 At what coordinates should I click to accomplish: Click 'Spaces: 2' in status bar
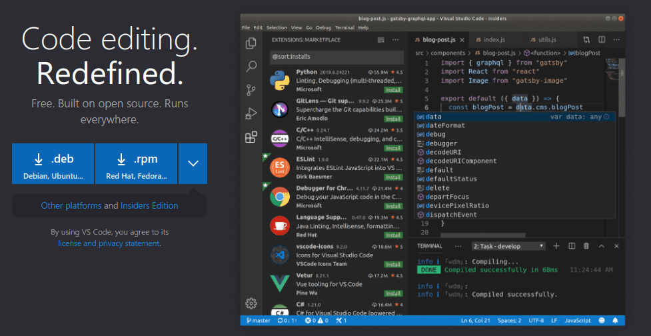[x=510, y=321]
